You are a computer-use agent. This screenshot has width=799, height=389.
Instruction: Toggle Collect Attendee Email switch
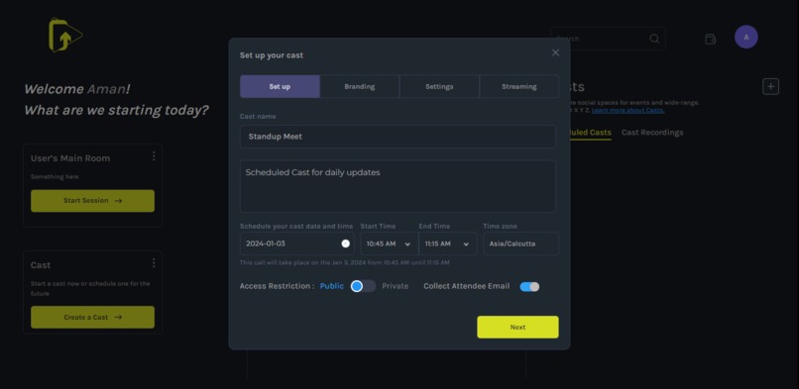[529, 287]
